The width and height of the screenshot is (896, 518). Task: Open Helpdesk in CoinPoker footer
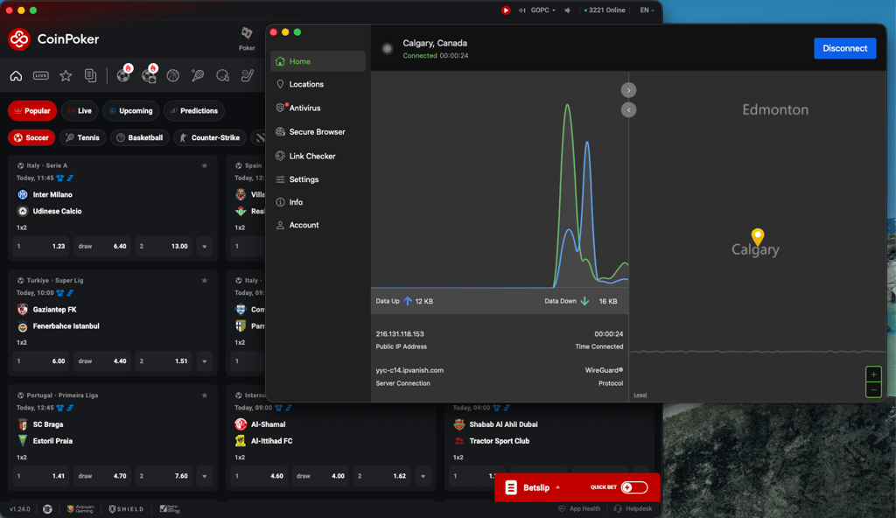tap(633, 509)
